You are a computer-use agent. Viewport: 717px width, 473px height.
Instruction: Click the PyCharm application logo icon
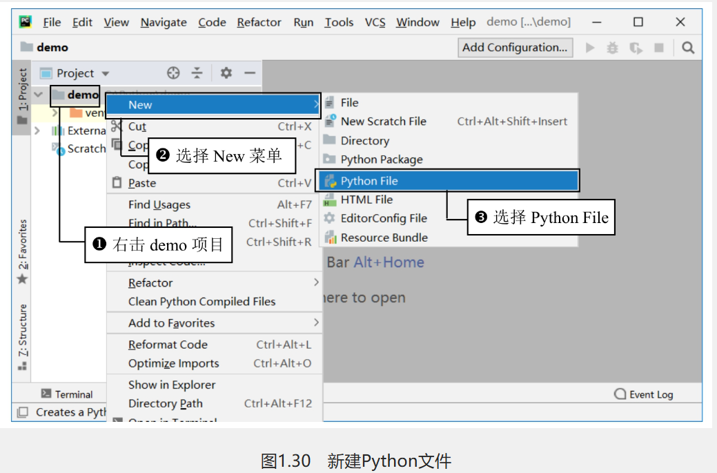(x=25, y=22)
